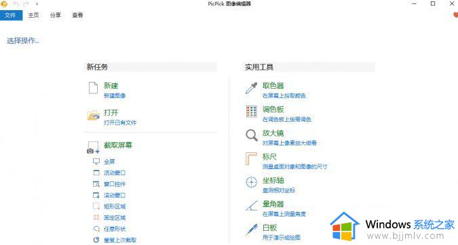Image resolution: width=458 pixels, height=245 pixels.
Task: Click the folder icon for 打开
Action: tap(94, 116)
